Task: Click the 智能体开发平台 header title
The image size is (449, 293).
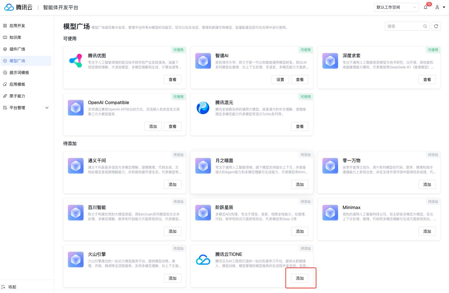Action: 61,8
